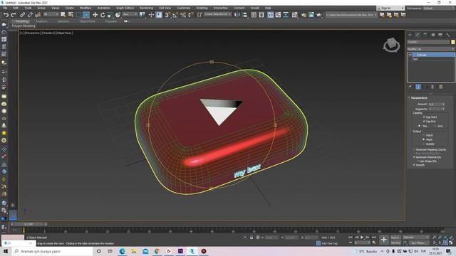The image size is (456, 256).
Task: Open the Modifier List dropdown
Action: point(430,49)
